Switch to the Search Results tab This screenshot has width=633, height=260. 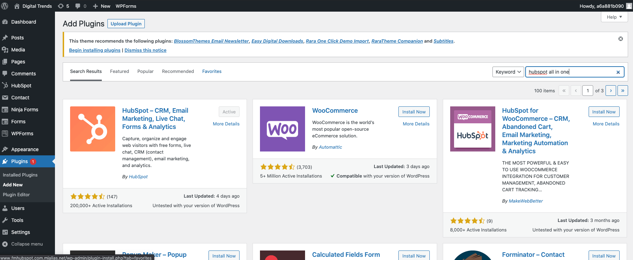pyautogui.click(x=86, y=72)
